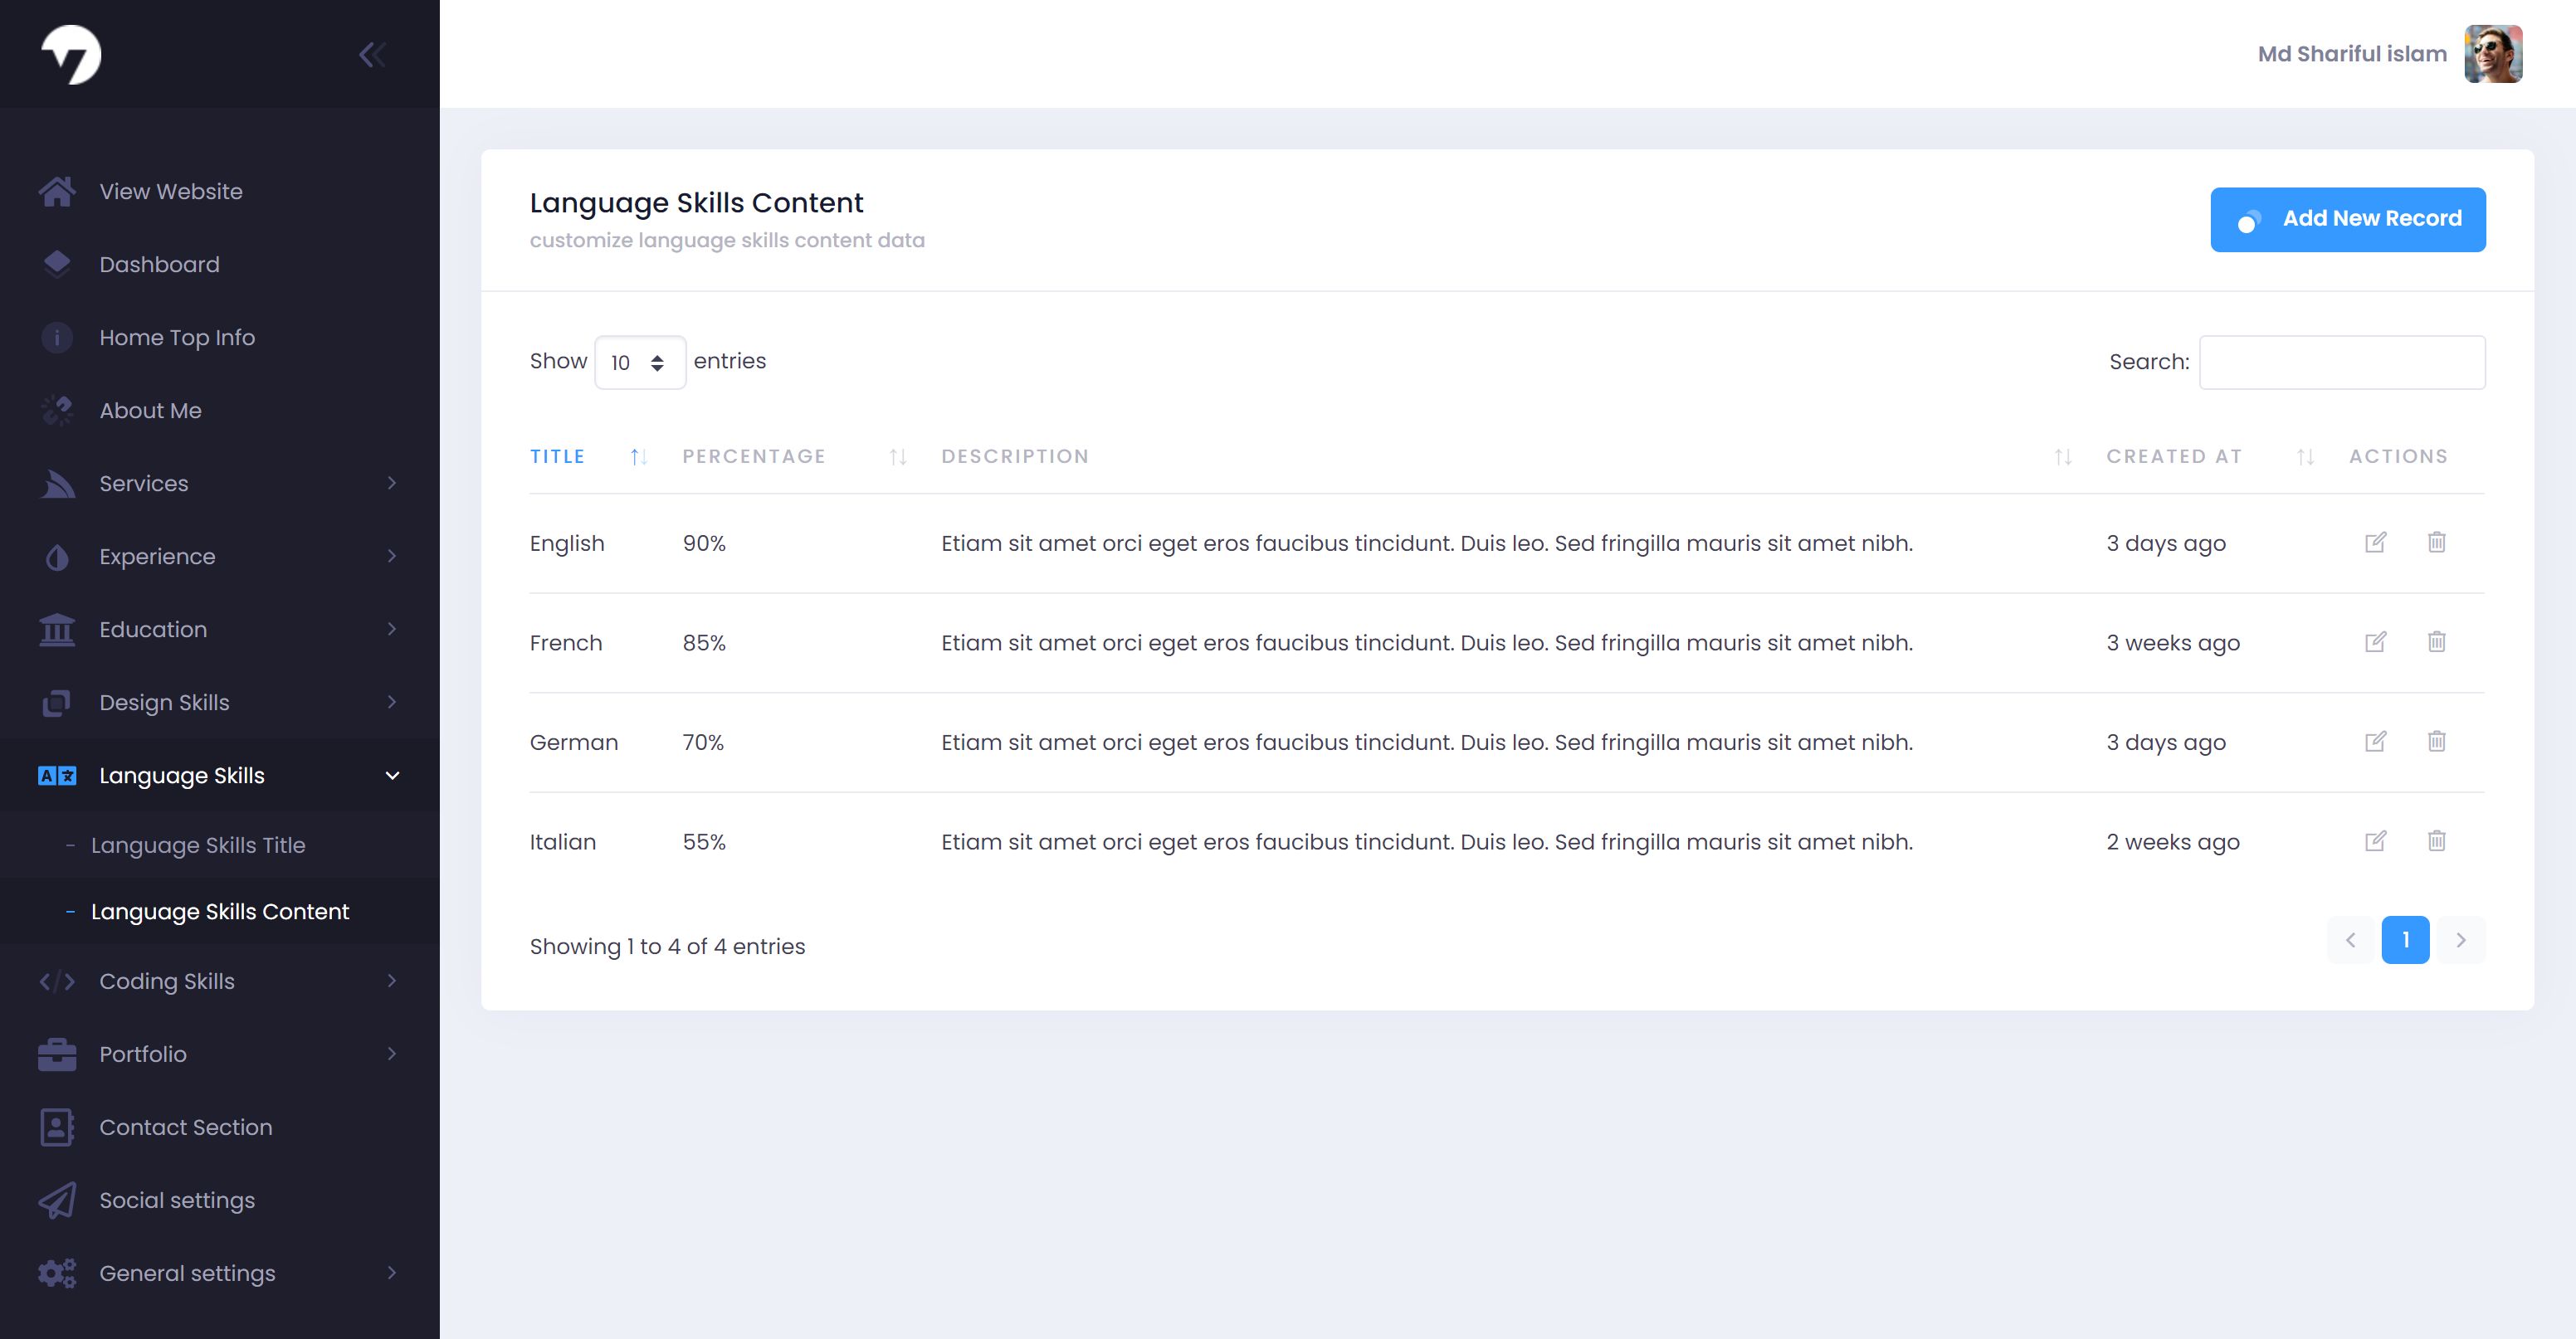
Task: Click the 55% percentage cell
Action: tap(704, 842)
